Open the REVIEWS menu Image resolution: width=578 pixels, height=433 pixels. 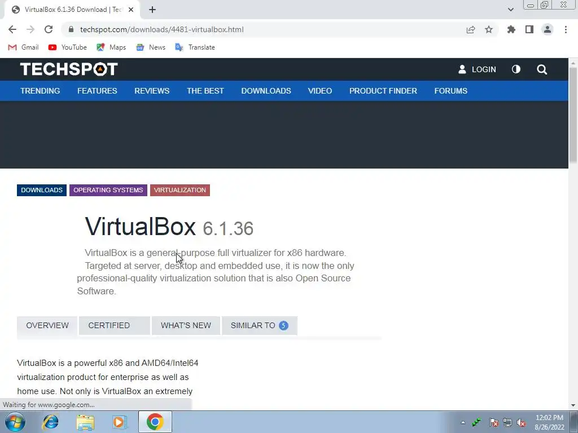point(152,91)
